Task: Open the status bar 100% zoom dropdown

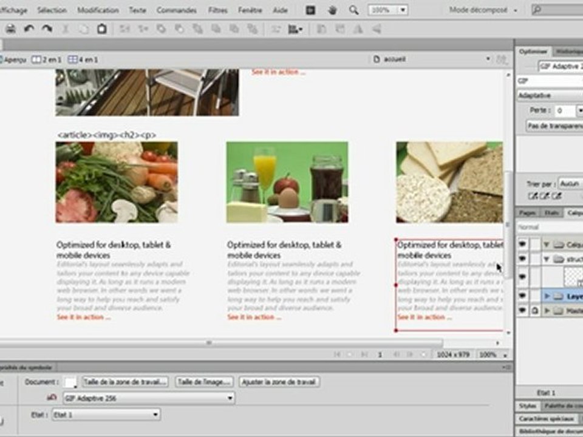Action: (x=505, y=355)
